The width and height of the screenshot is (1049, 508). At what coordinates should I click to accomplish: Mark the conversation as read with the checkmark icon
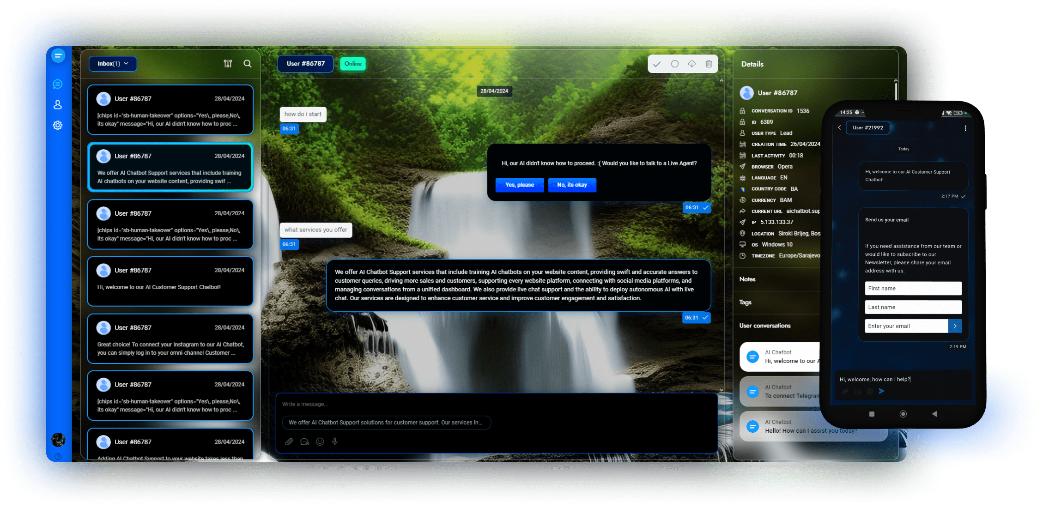click(x=657, y=64)
